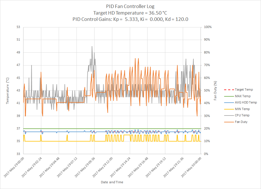Click the red dashed Target Temp legend swatch
Viewport: 261px width, 189px height.
[229, 90]
